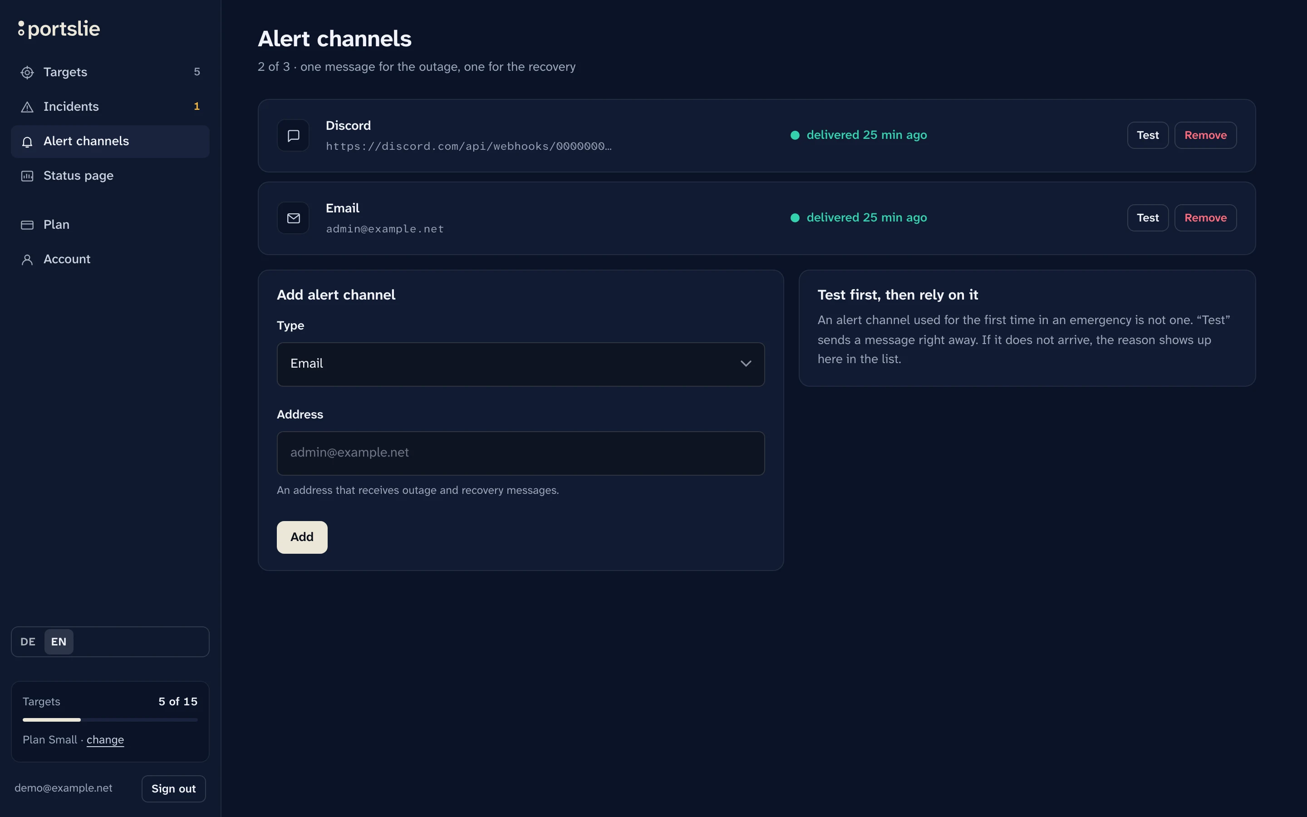Viewport: 1307px width, 817px height.
Task: Click the Targets crosshair icon in sidebar
Action: tap(27, 73)
